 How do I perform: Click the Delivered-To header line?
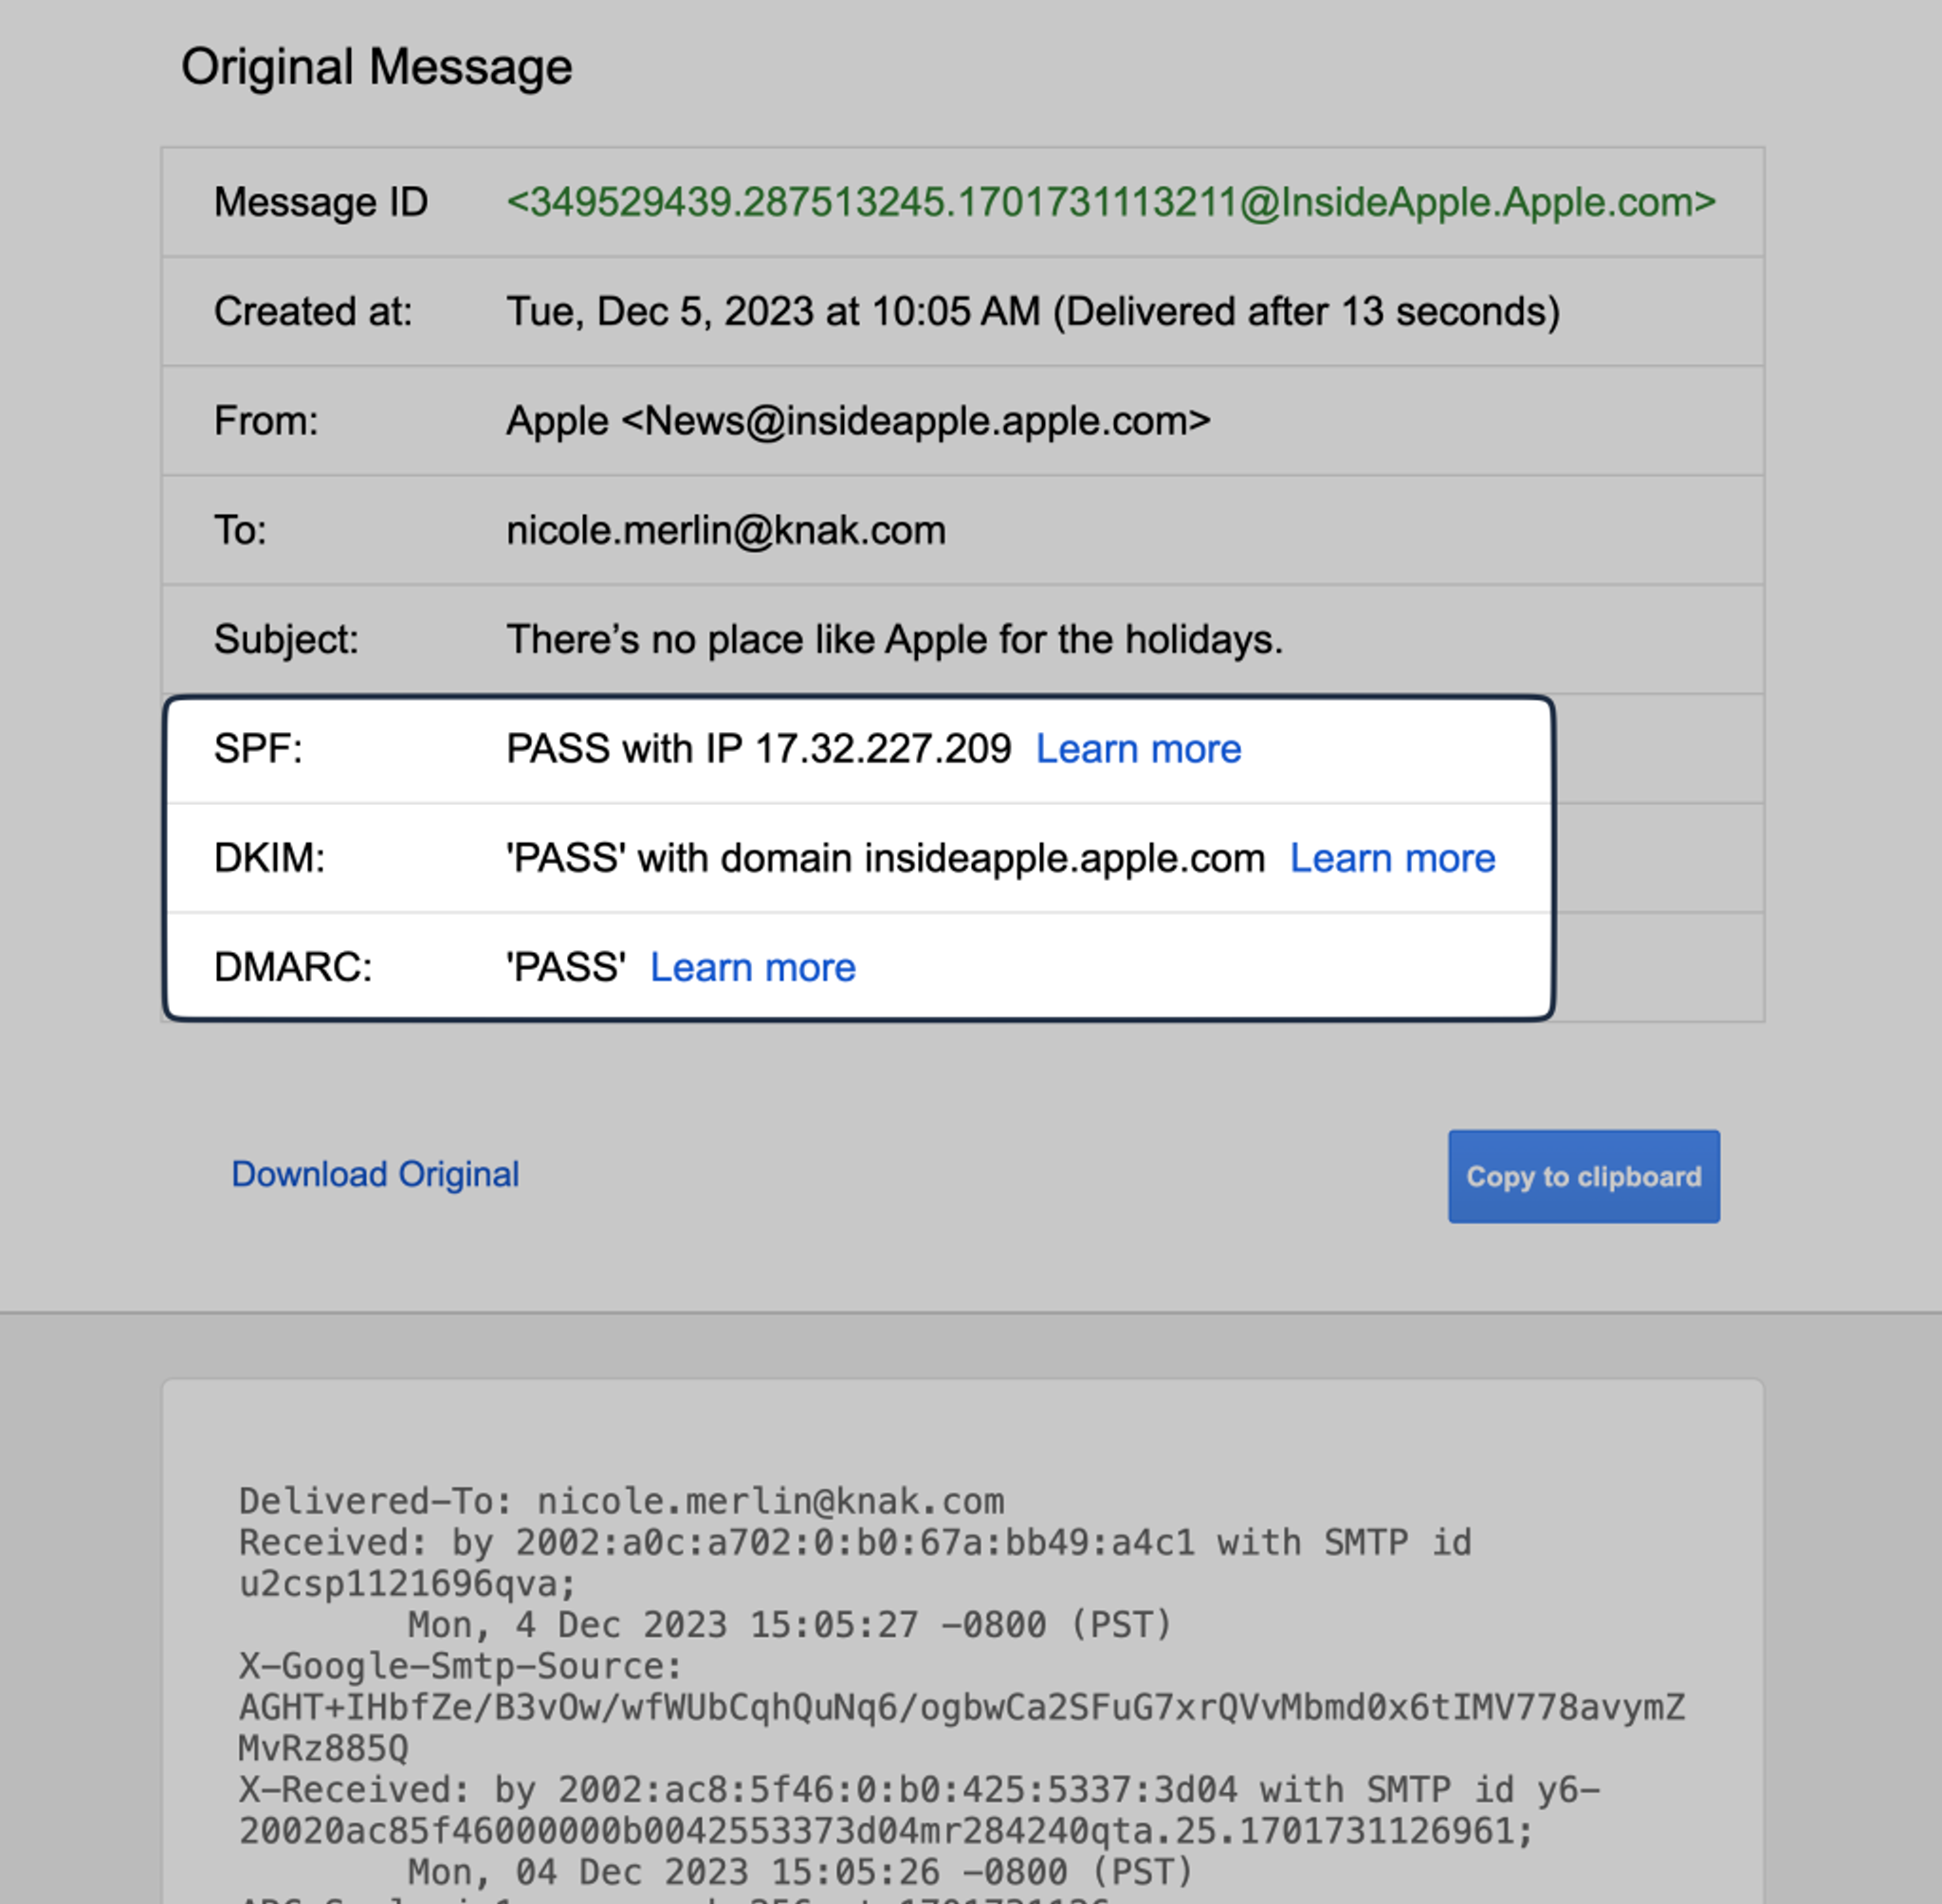click(620, 1501)
